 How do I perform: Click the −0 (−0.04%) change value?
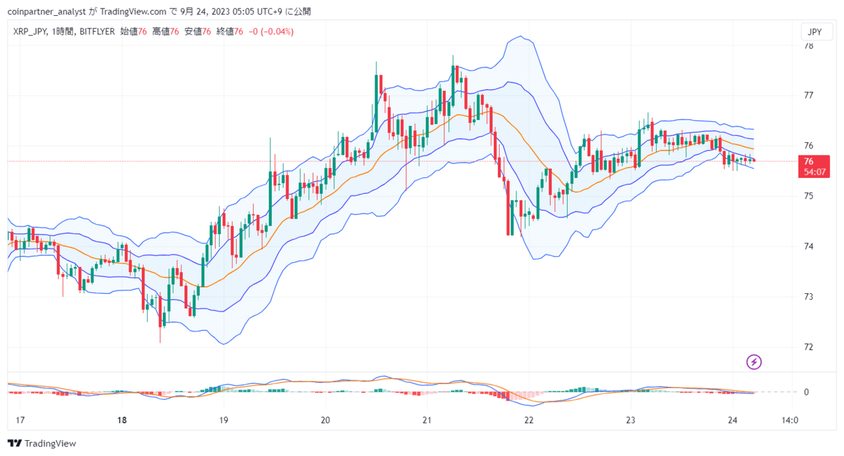270,31
